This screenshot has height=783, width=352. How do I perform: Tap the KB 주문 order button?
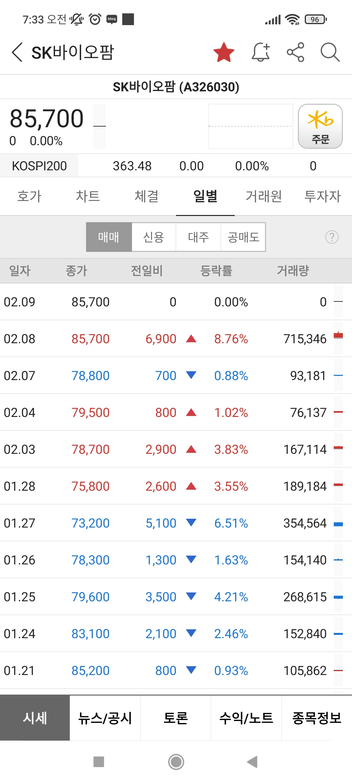click(320, 126)
